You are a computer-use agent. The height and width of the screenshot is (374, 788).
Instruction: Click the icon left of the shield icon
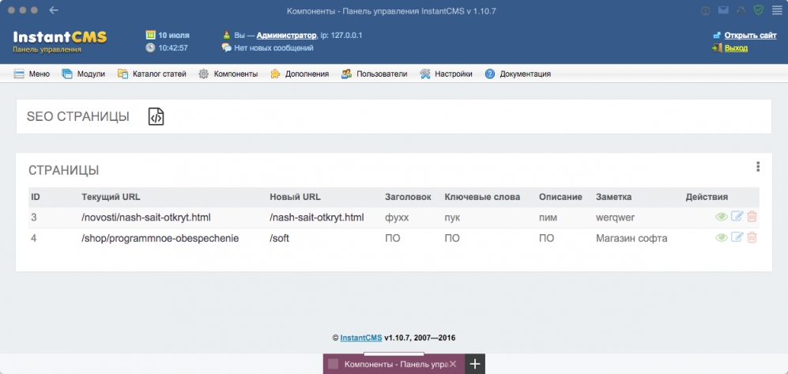pyautogui.click(x=741, y=10)
